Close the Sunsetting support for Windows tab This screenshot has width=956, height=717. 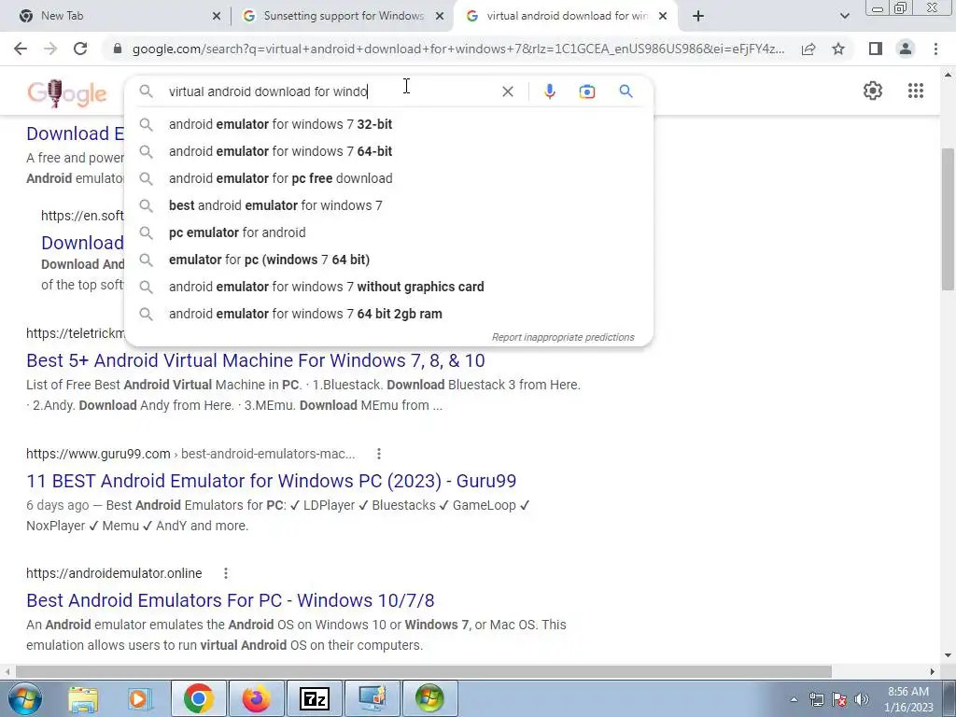pyautogui.click(x=439, y=16)
